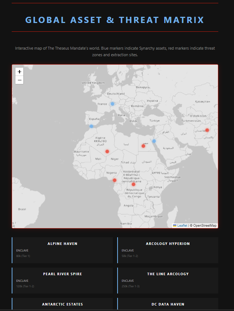The image size is (234, 311).
Task: Select the Alpine Haven enclave card
Action: 62,250
